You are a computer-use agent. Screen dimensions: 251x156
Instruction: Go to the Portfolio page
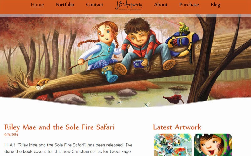[x=65, y=5]
